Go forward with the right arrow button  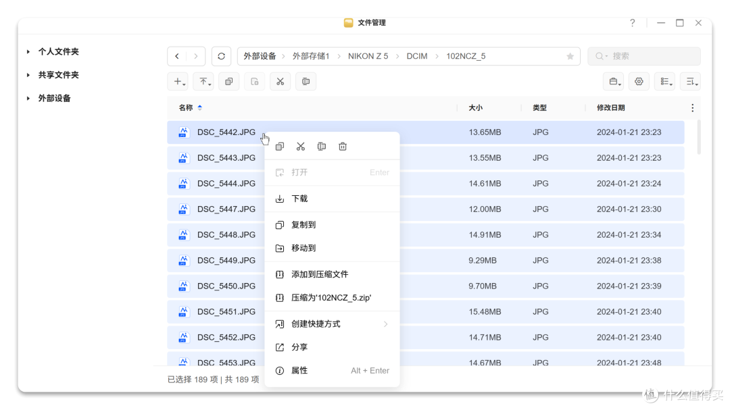click(x=196, y=56)
